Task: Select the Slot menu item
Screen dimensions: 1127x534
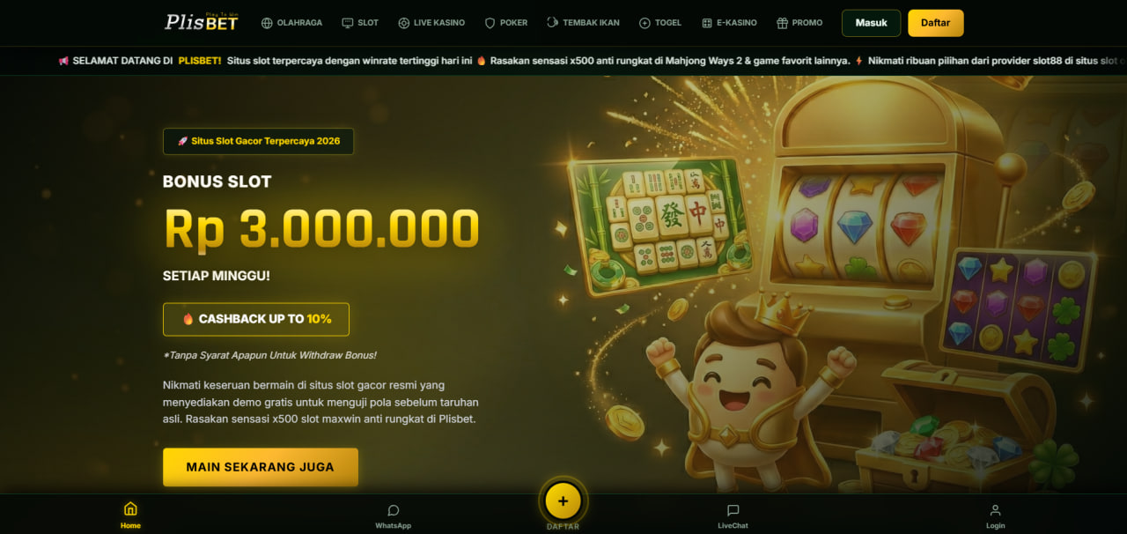Action: [x=360, y=23]
